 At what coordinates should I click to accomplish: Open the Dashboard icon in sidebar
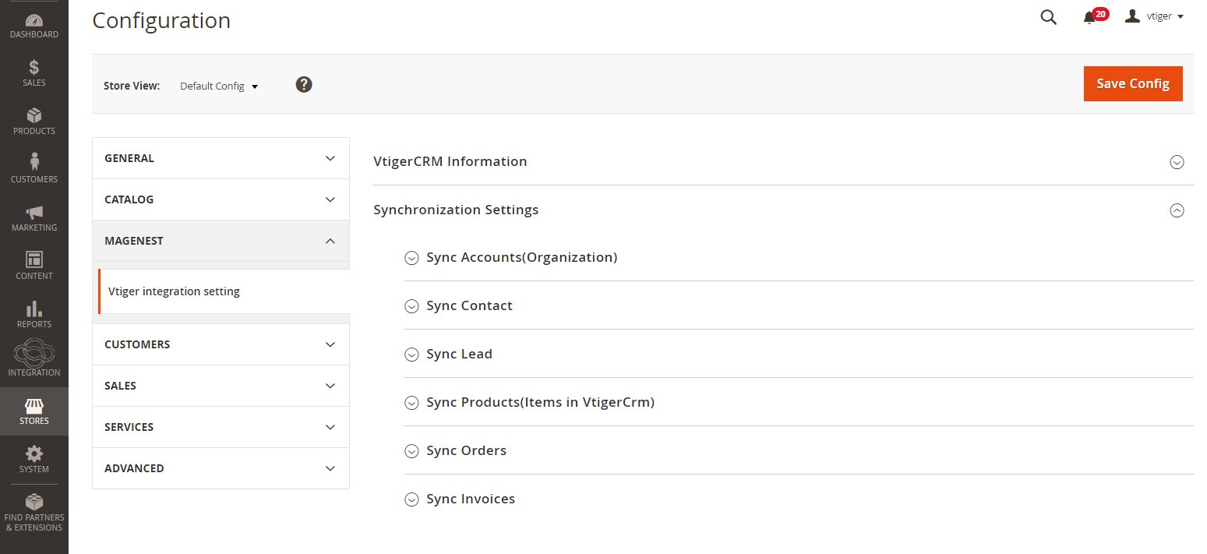[34, 21]
